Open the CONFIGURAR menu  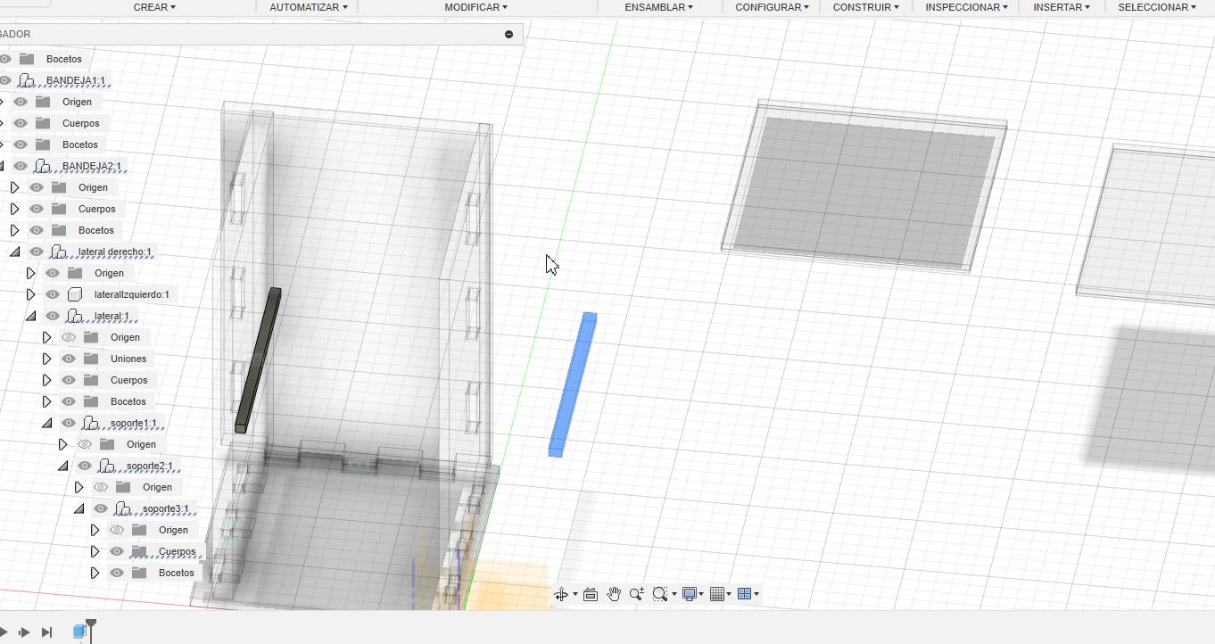tap(772, 7)
